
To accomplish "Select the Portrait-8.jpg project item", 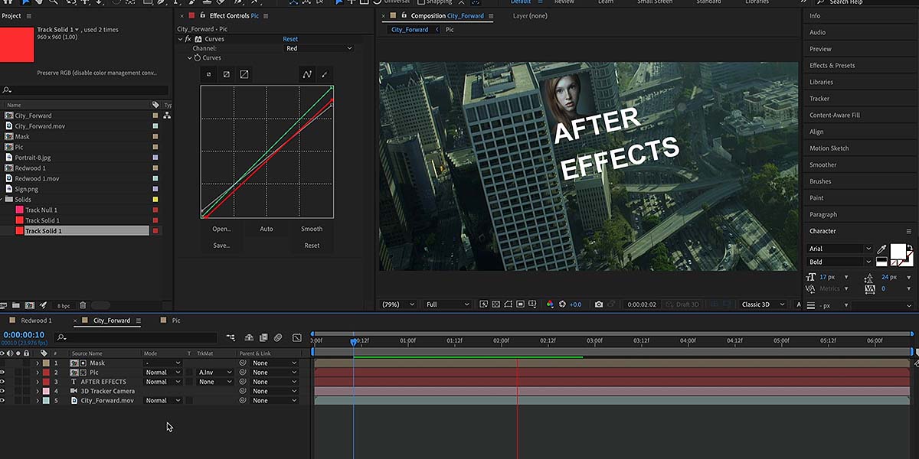I will 33,158.
